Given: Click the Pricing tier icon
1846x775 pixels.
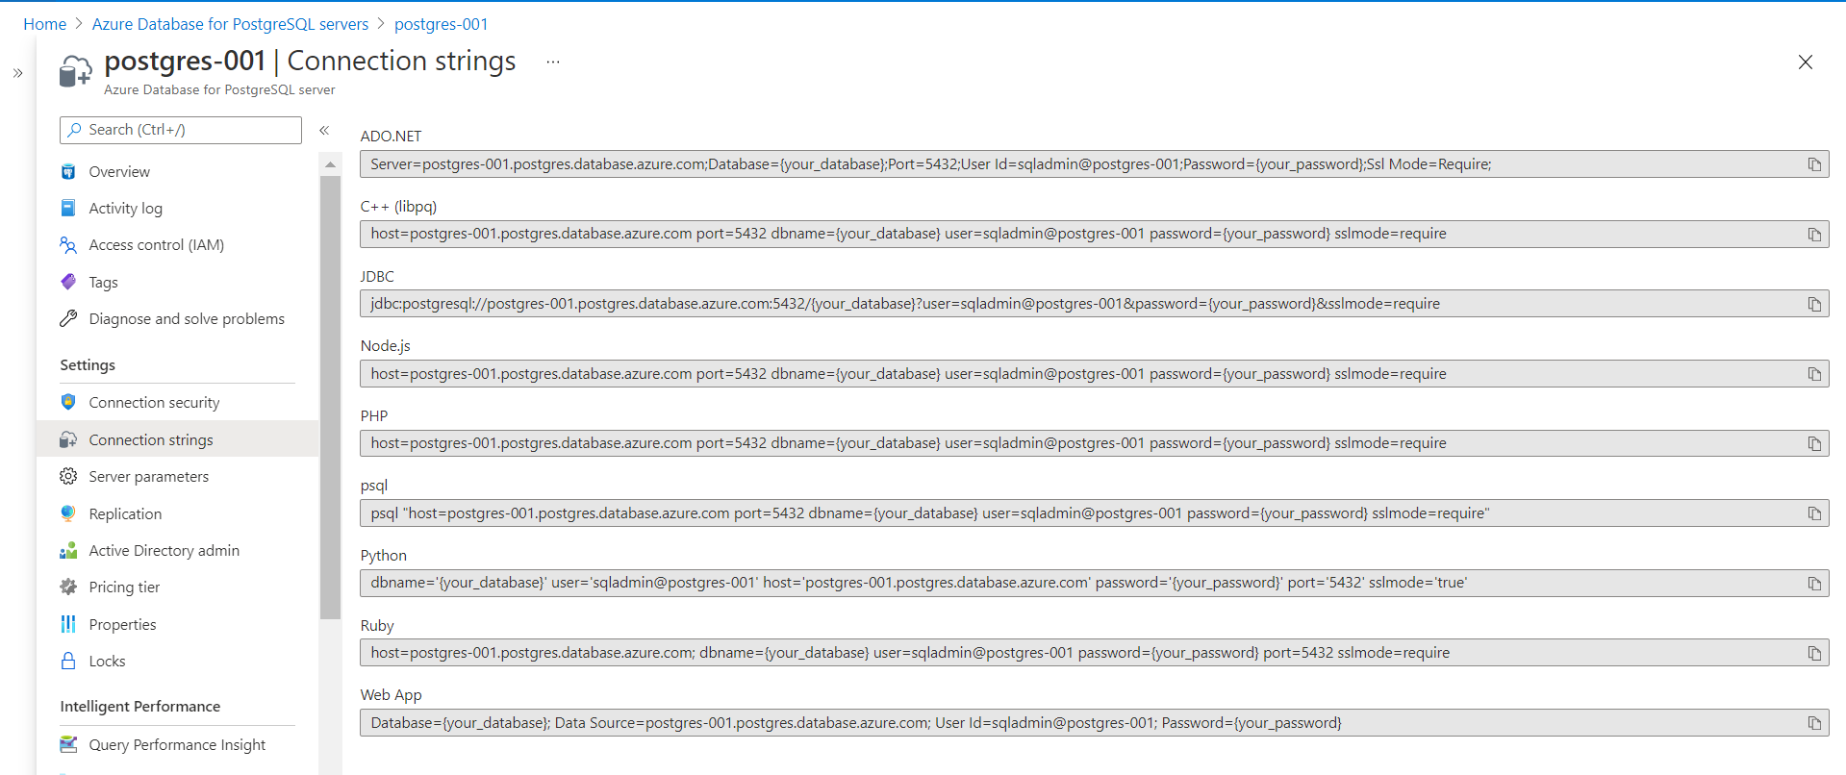Looking at the screenshot, I should tap(68, 587).
